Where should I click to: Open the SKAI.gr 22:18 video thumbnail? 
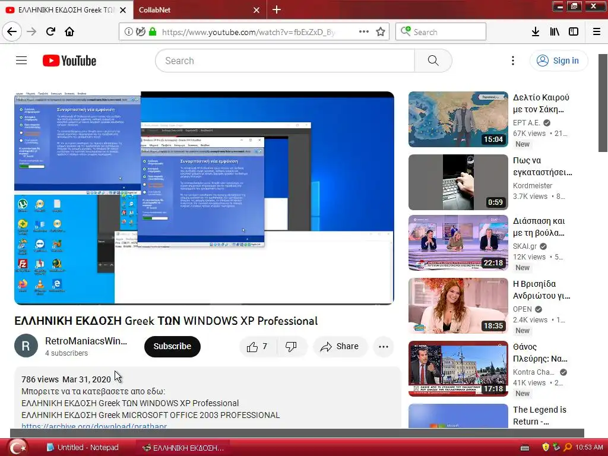[x=458, y=243]
